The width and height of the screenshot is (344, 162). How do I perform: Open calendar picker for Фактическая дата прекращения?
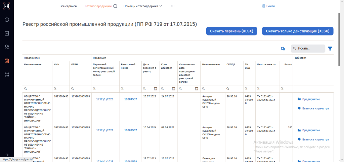[x=197, y=89]
